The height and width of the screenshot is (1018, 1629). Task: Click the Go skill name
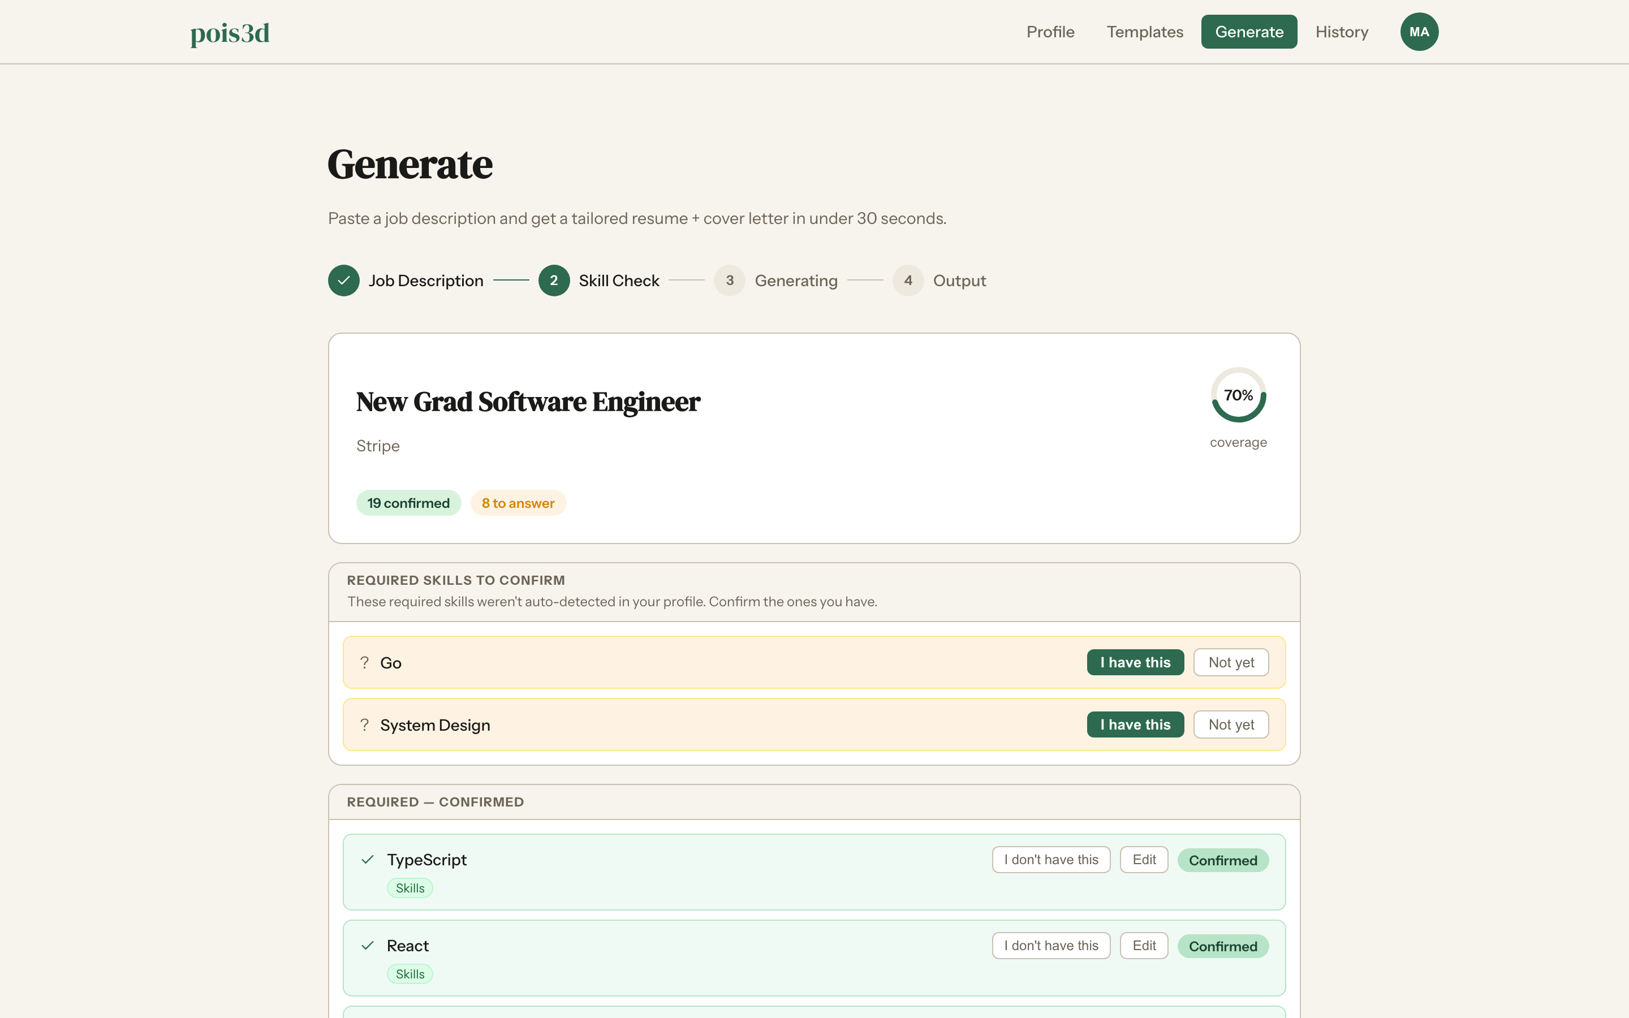click(x=390, y=663)
